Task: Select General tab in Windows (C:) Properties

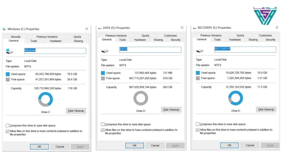Action: [x=14, y=41]
